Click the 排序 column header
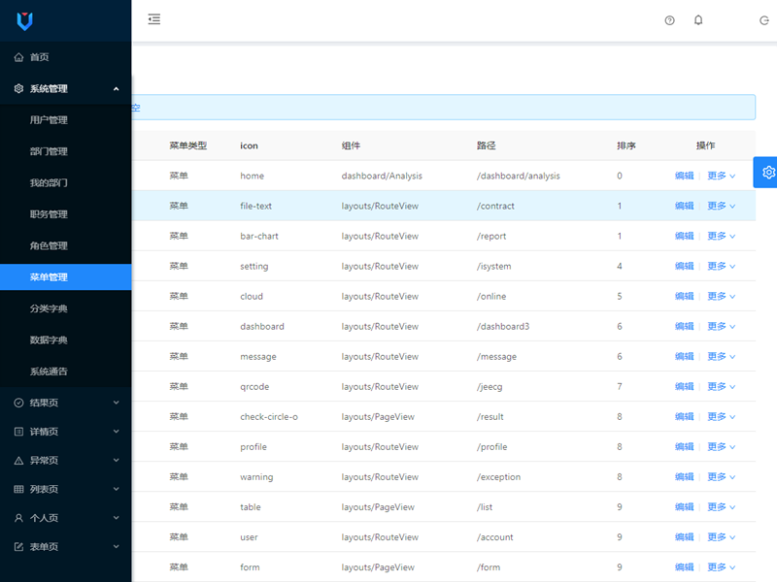Viewport: 777px width, 582px height. click(x=626, y=145)
